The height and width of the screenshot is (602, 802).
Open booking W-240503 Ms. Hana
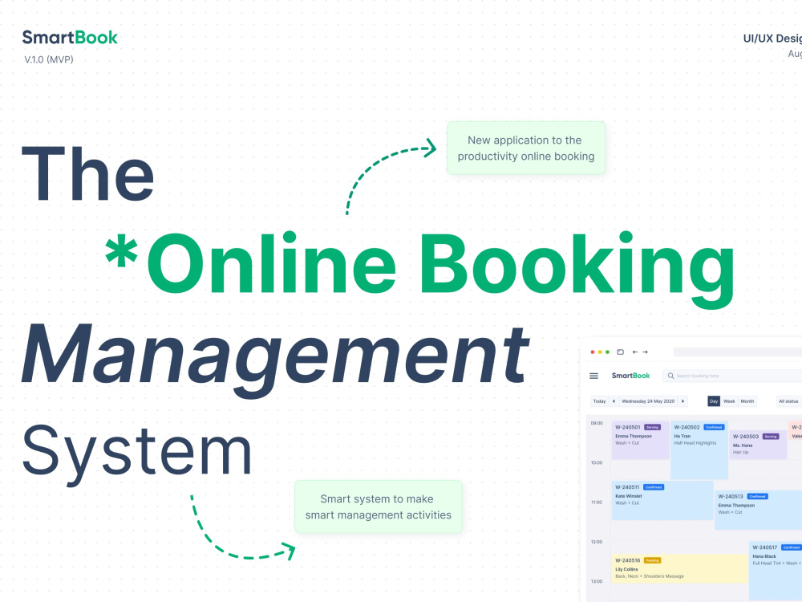758,445
